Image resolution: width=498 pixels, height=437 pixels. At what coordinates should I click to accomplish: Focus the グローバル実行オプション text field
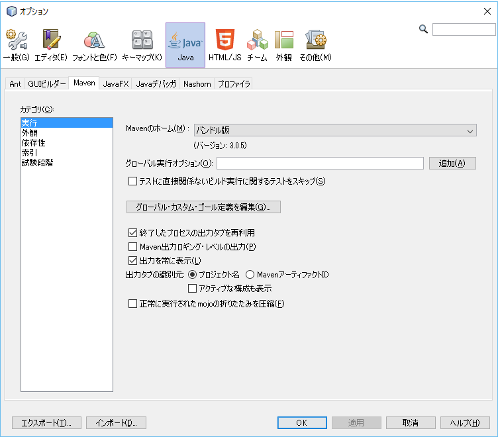click(x=320, y=164)
